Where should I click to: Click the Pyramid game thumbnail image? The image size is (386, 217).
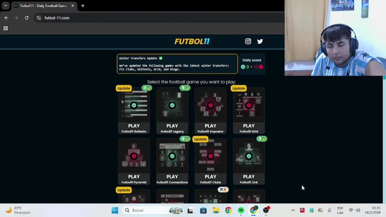coord(134,156)
